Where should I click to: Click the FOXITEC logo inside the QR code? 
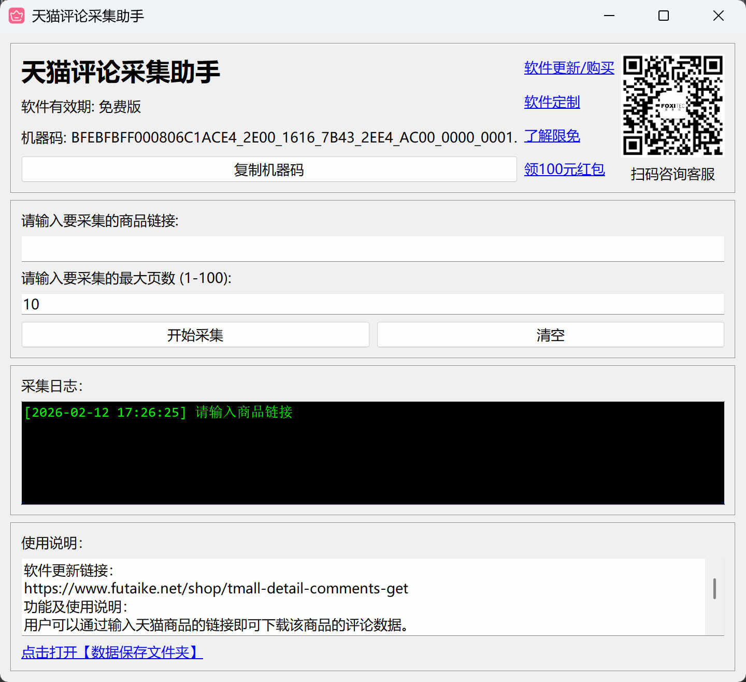672,106
